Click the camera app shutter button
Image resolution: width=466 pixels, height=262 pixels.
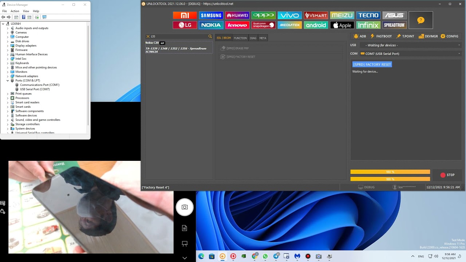pos(185,207)
